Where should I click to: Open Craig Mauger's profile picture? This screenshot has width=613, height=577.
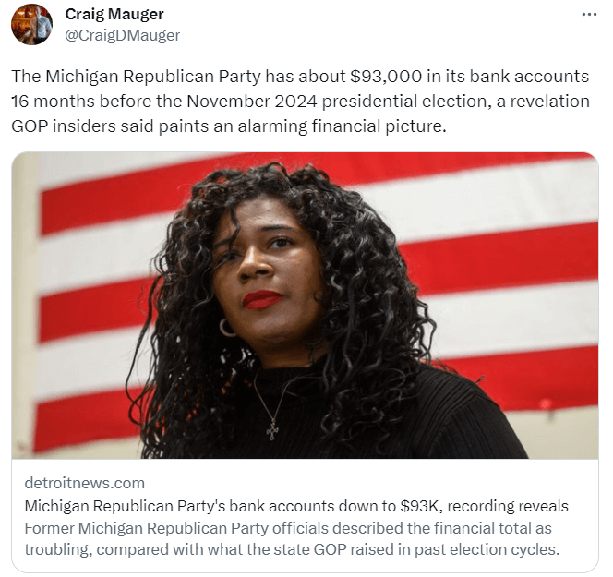pyautogui.click(x=31, y=24)
